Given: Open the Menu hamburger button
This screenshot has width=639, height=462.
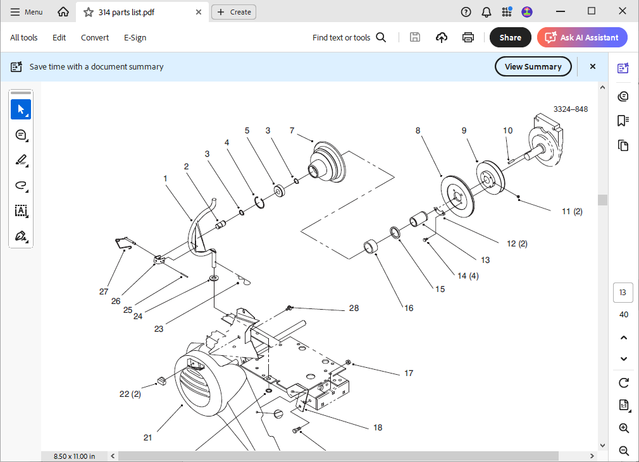Looking at the screenshot, I should click(x=27, y=12).
